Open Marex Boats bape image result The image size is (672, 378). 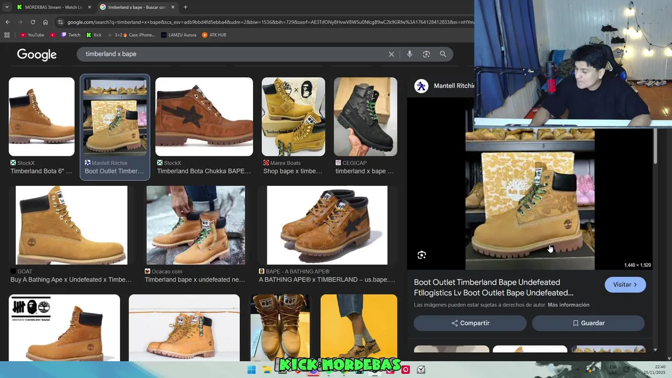293,117
